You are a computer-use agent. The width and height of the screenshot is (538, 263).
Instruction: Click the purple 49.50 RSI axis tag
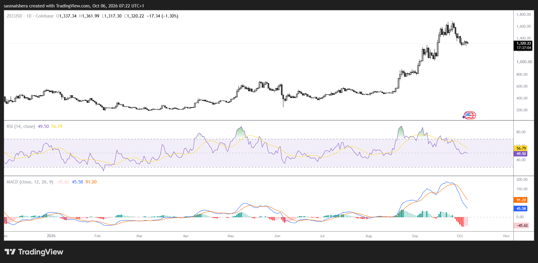coord(521,154)
